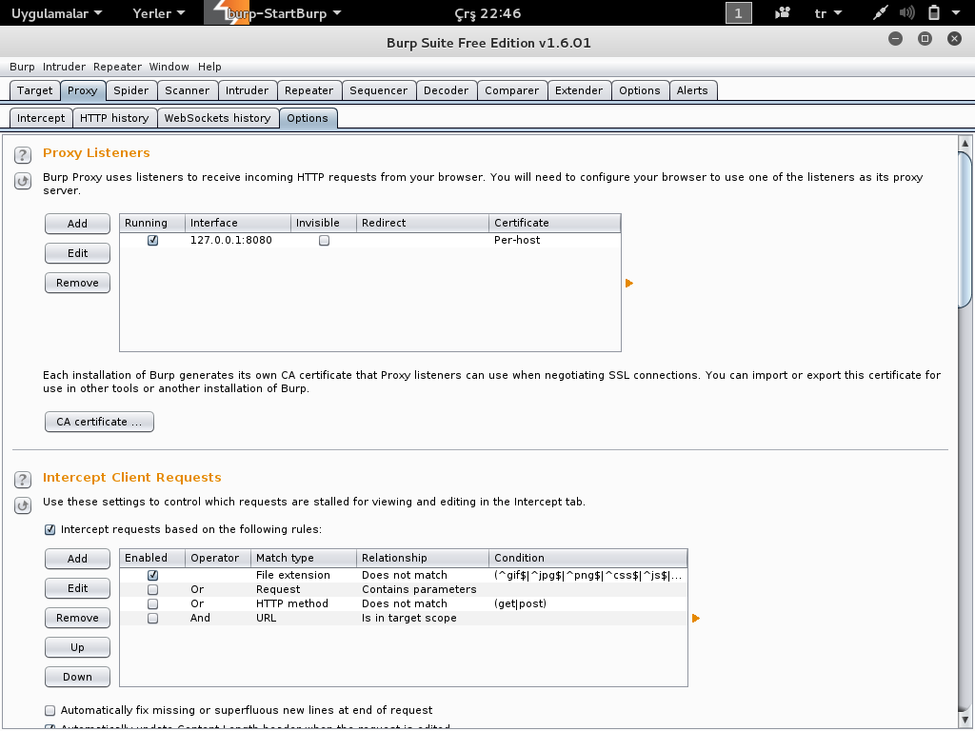Enable the Request Contains parameters rule

tap(152, 589)
